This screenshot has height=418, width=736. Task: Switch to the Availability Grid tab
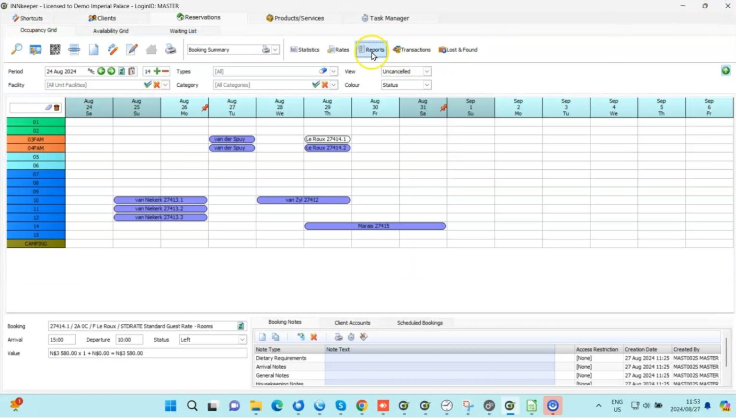(x=110, y=31)
